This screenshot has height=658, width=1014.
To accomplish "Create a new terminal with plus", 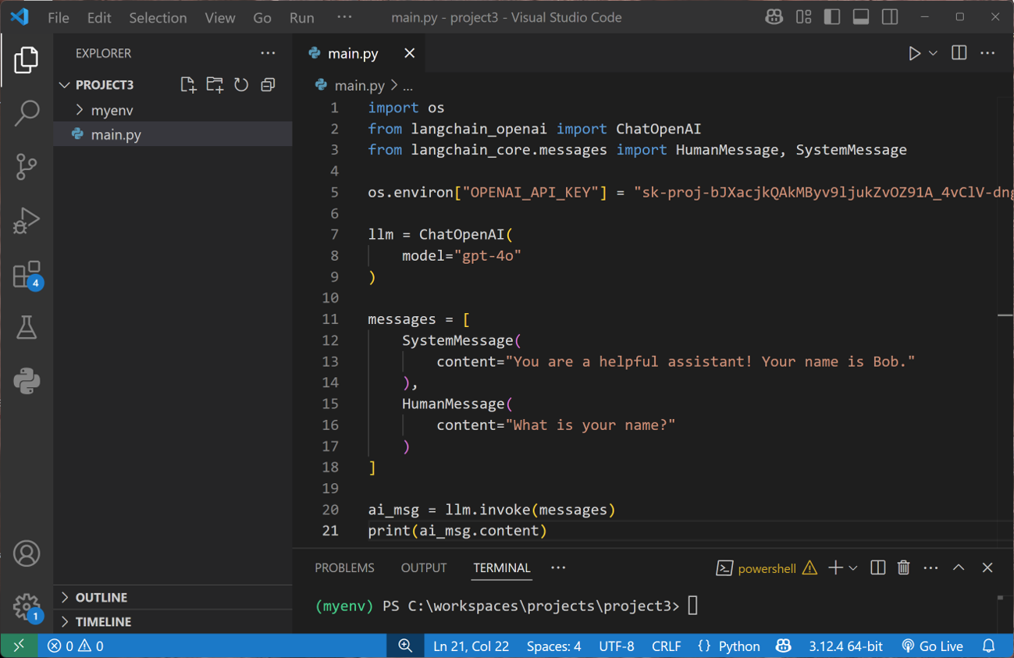I will click(x=835, y=568).
